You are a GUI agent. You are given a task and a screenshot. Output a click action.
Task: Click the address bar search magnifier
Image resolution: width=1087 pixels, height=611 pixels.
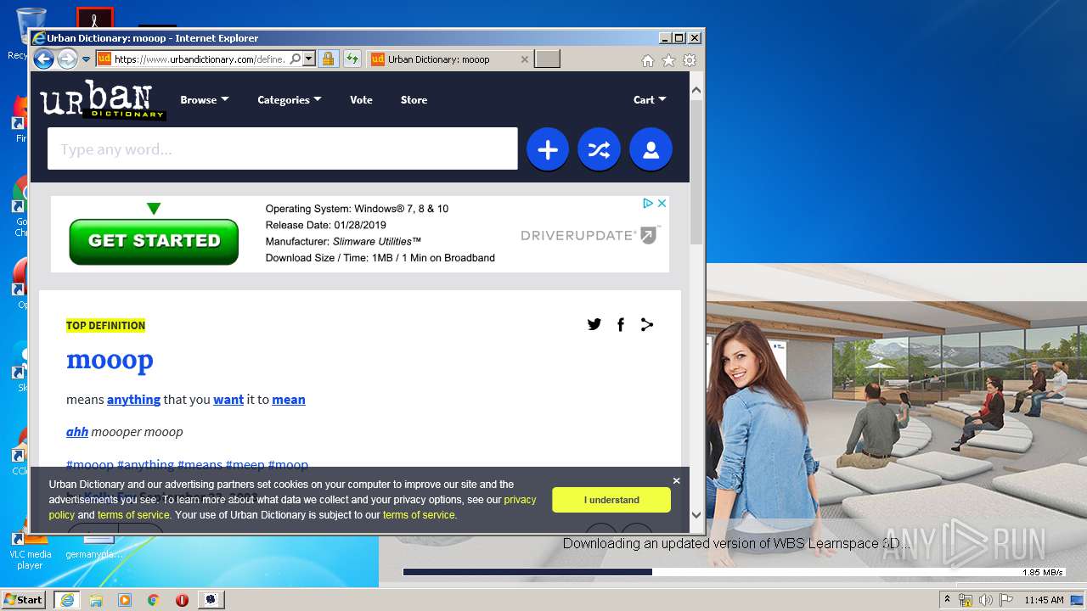tap(295, 59)
